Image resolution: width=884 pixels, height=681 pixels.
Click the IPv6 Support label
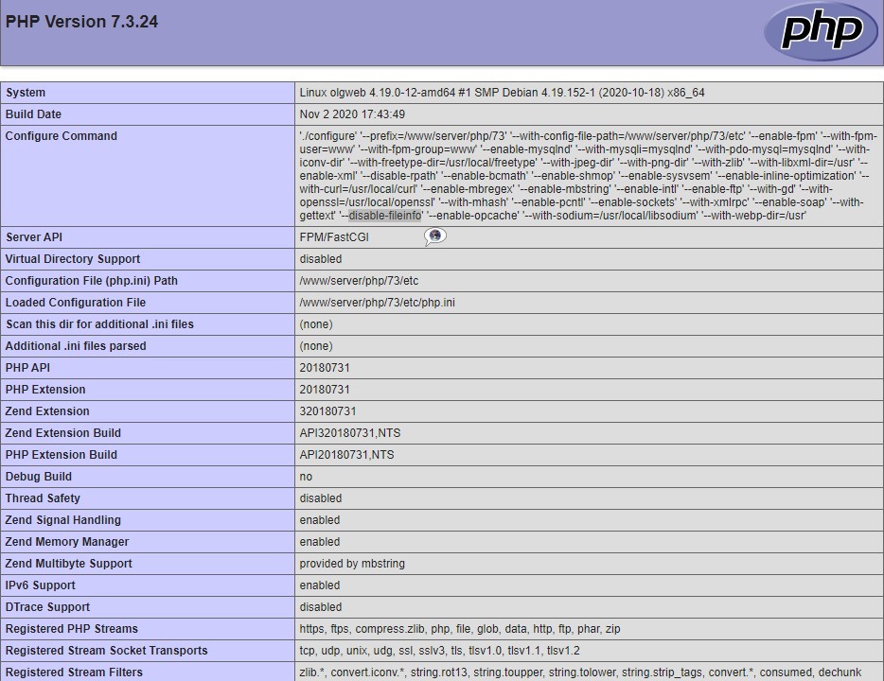(40, 585)
